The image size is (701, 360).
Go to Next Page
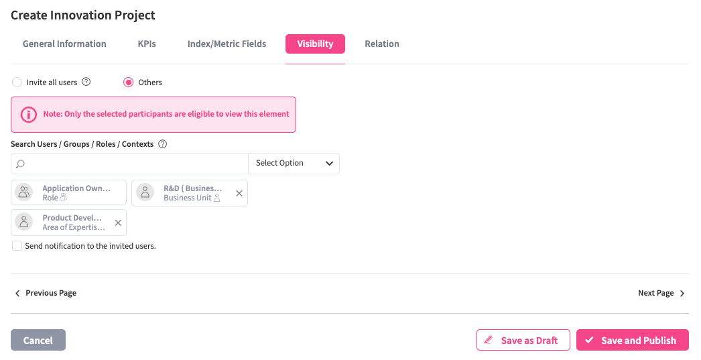pos(661,293)
